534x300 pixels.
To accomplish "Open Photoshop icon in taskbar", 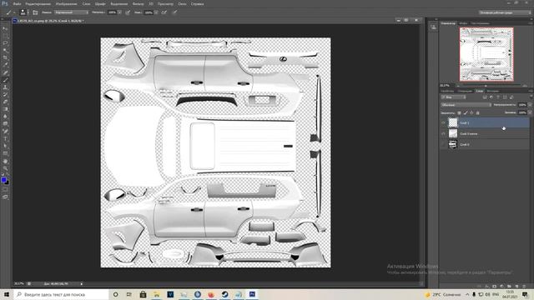I will pos(252,294).
